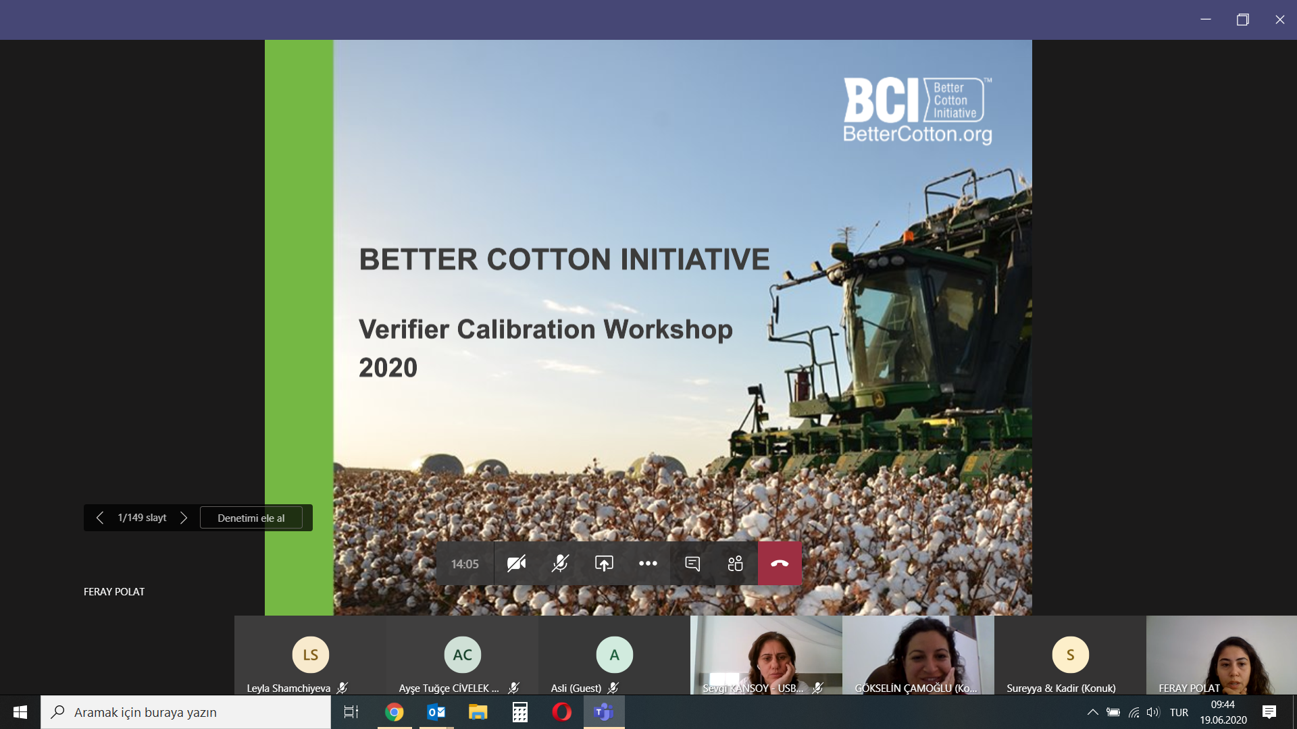The width and height of the screenshot is (1297, 729).
Task: Go to the previous slide
Action: [100, 518]
